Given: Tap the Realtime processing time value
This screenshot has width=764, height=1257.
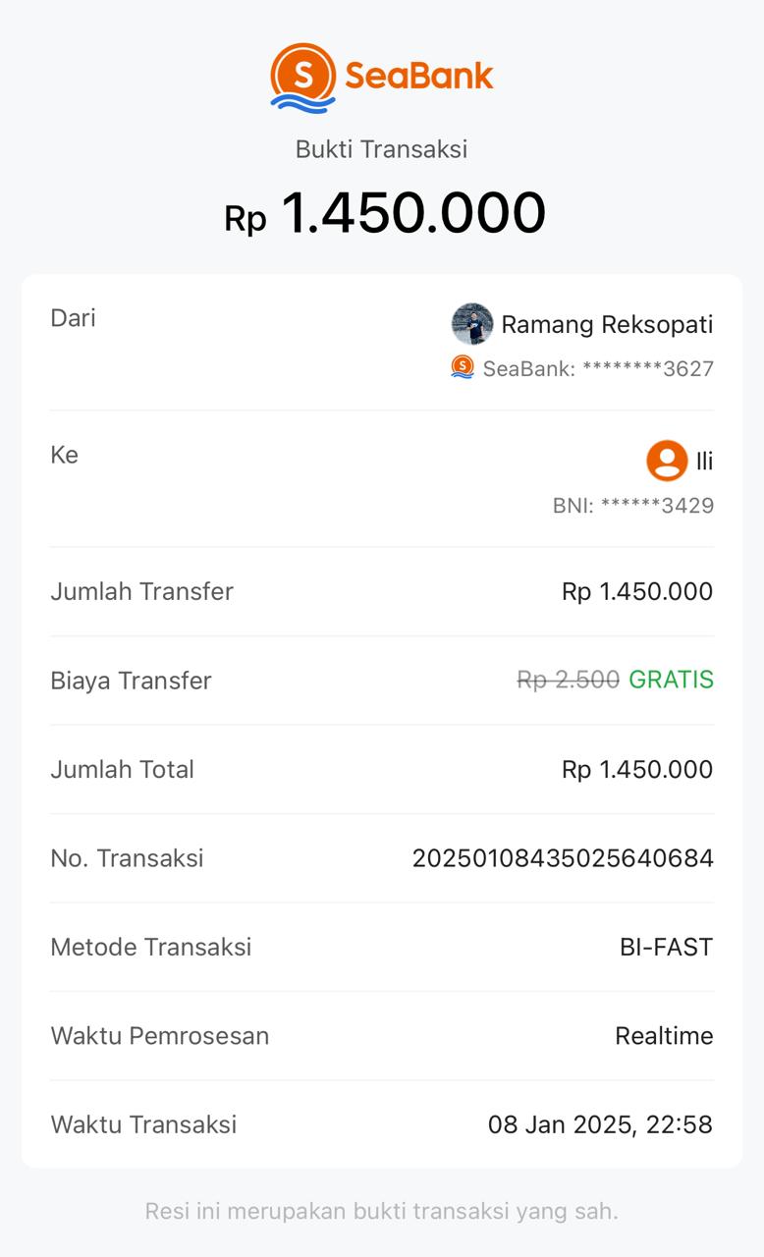Looking at the screenshot, I should 664,1036.
